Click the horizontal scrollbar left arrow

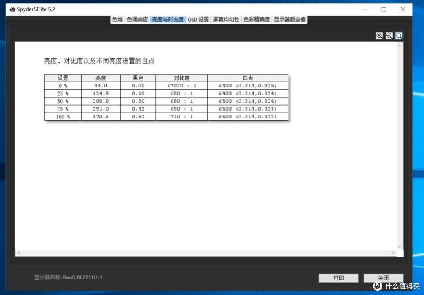(x=18, y=253)
